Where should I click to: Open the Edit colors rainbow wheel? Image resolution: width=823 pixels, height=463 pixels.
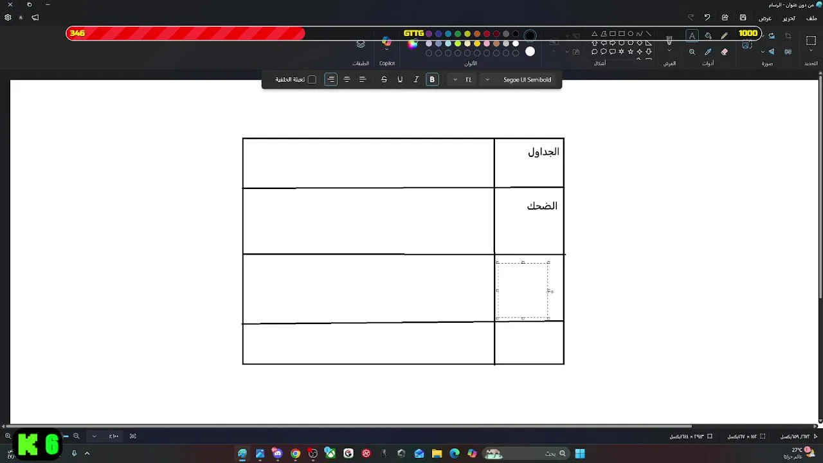[412, 44]
